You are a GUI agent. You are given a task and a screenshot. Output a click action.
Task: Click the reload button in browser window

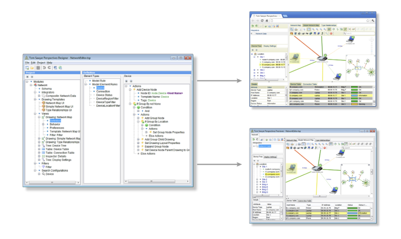click(x=262, y=21)
